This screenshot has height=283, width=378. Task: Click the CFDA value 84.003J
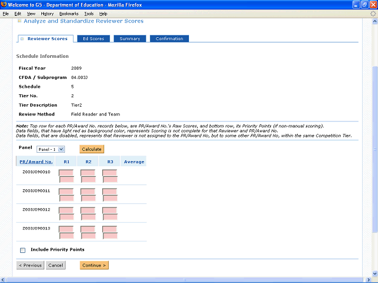coord(79,77)
